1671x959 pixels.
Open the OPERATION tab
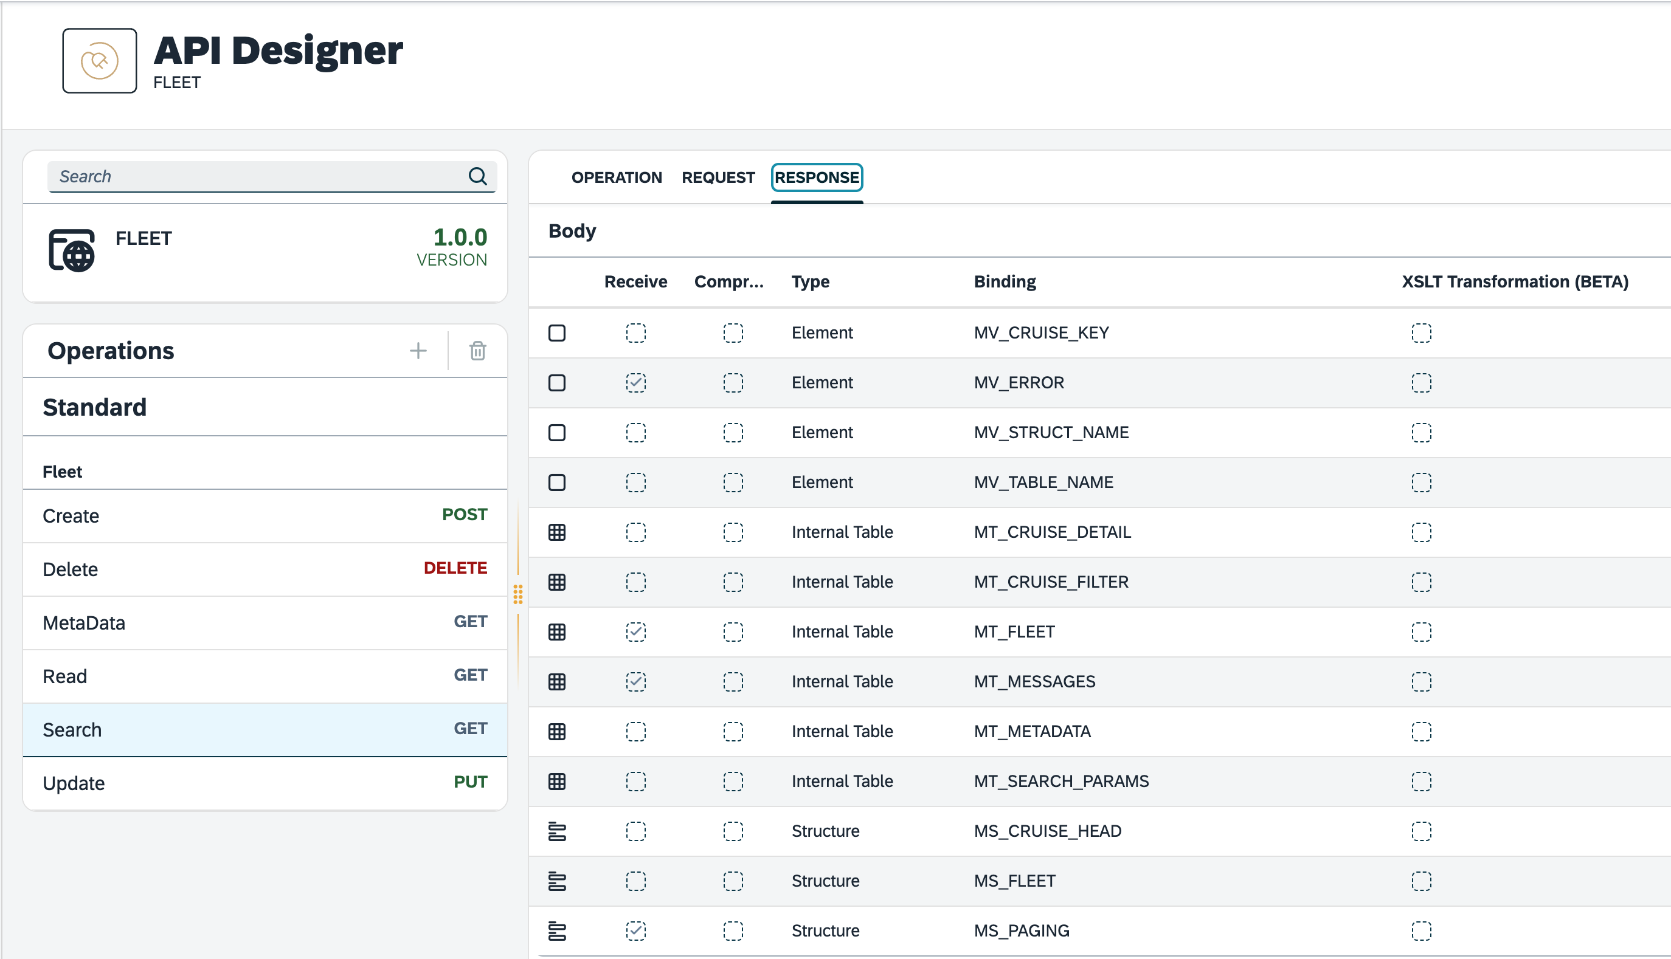coord(617,177)
